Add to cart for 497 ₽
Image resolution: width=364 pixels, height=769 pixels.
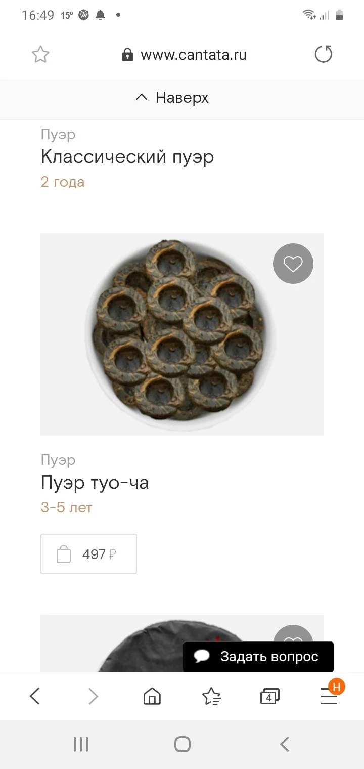88,554
